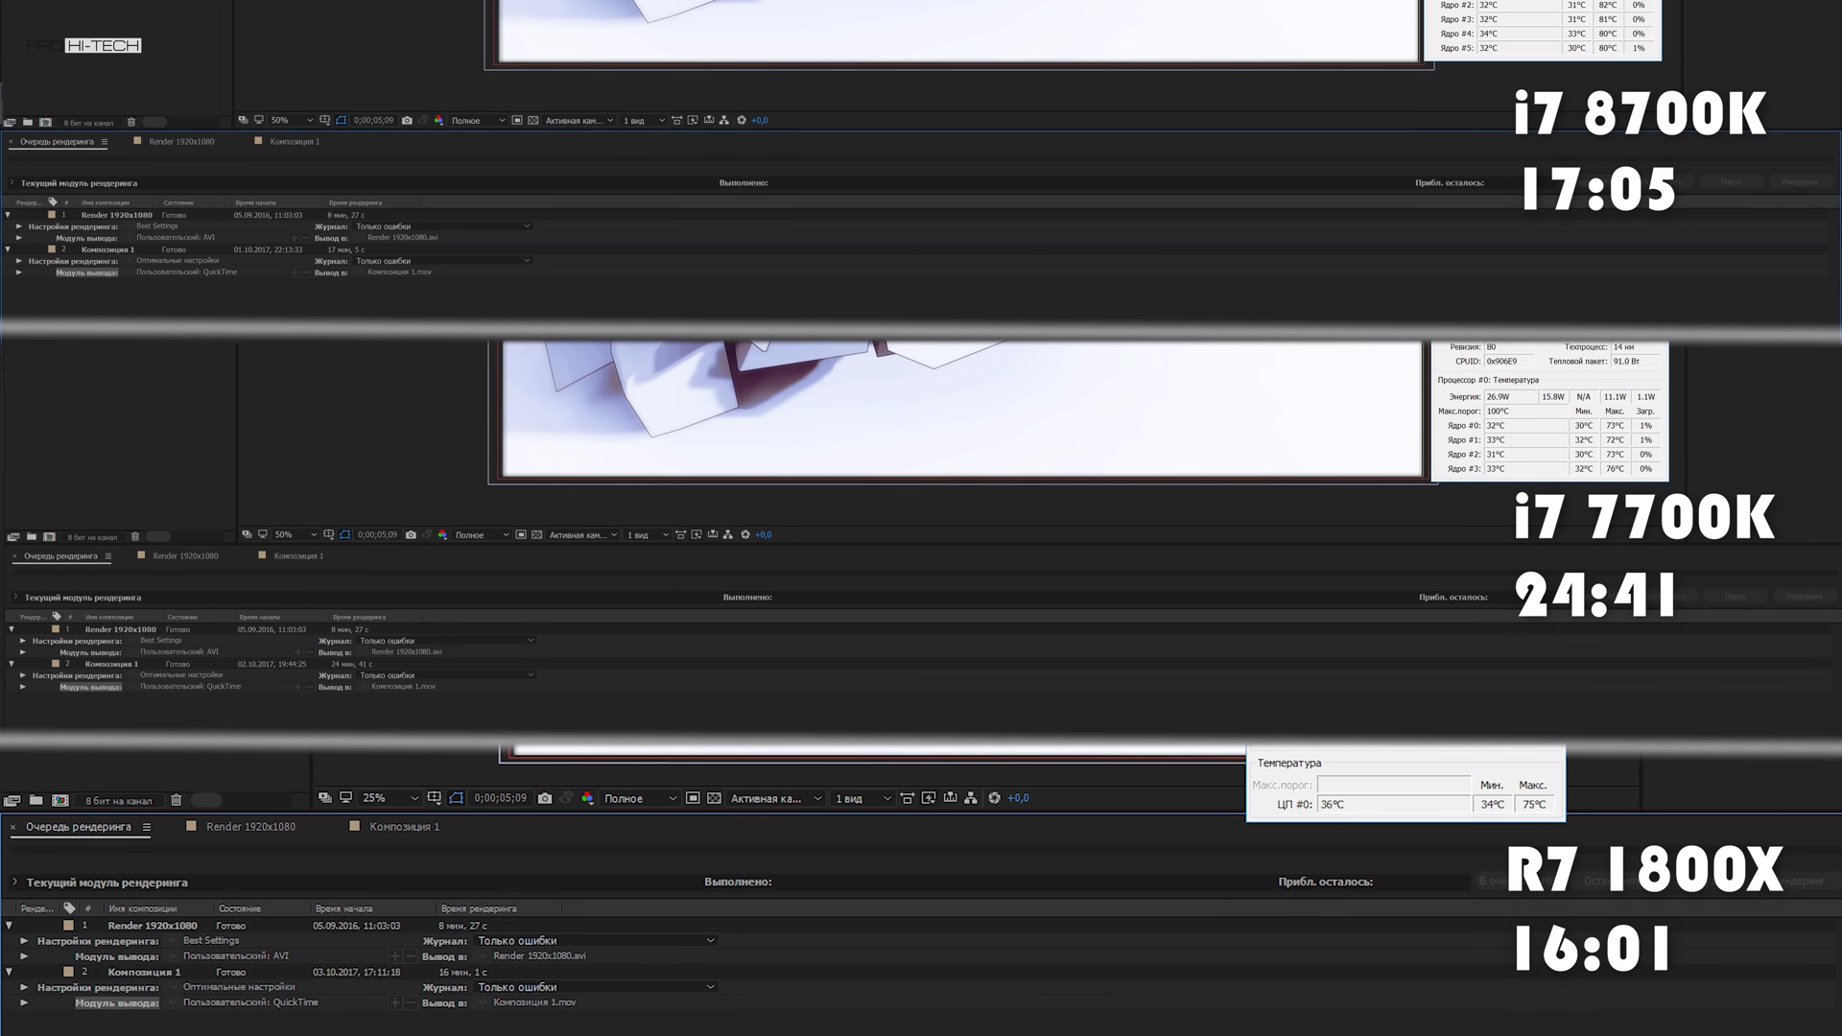This screenshot has width=1842, height=1036.
Task: Expand Настройки рендеринга for the 16 мин, 1 с item
Action: [24, 987]
